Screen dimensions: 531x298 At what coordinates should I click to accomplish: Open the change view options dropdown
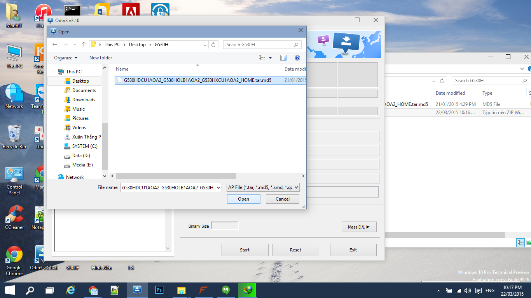(x=271, y=58)
